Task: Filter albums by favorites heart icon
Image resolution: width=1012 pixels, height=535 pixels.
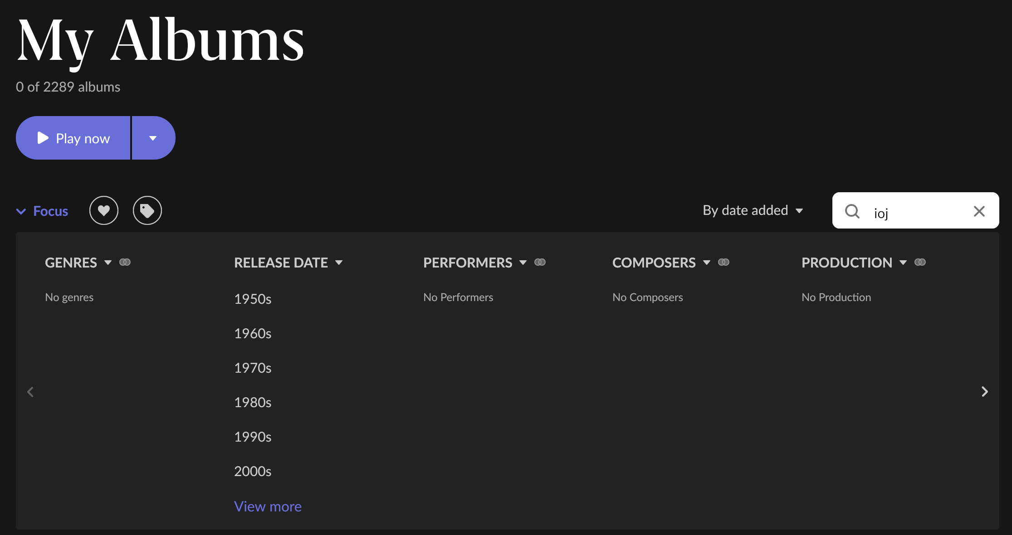Action: (x=104, y=210)
